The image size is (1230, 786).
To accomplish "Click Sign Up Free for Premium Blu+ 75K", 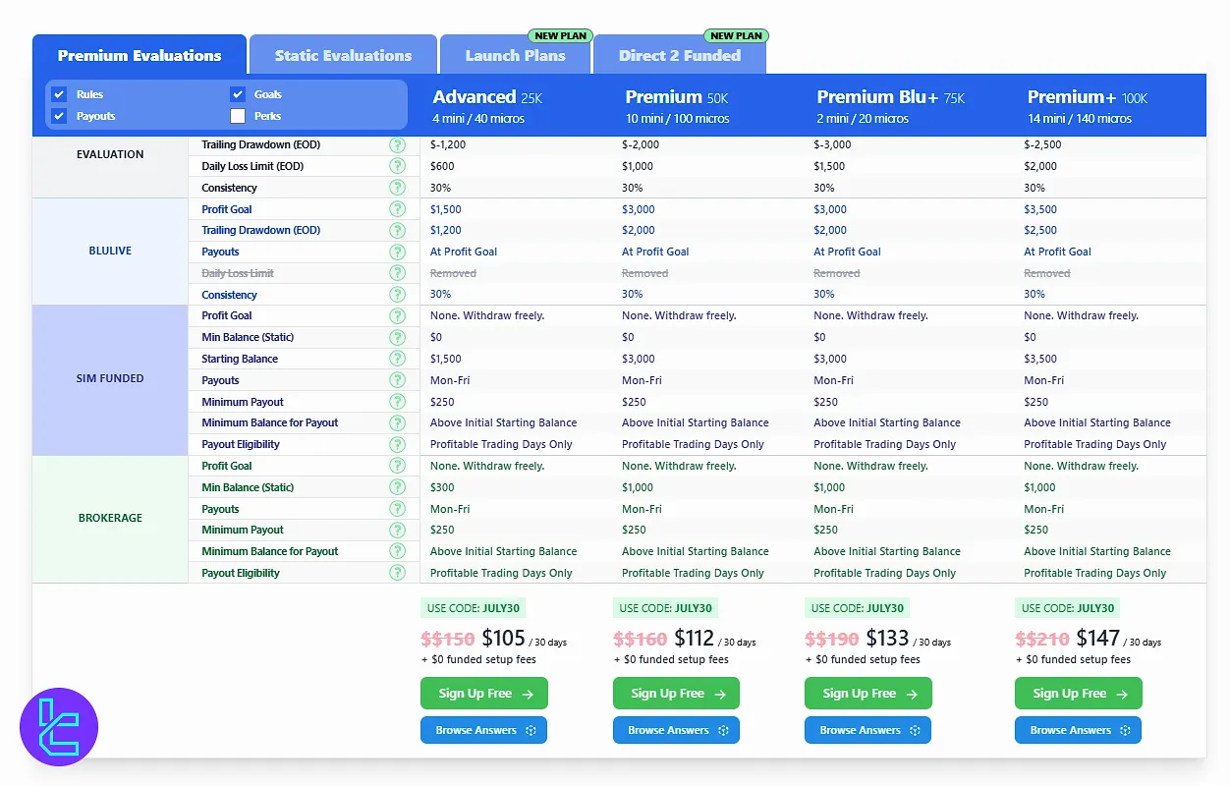I will coord(867,694).
